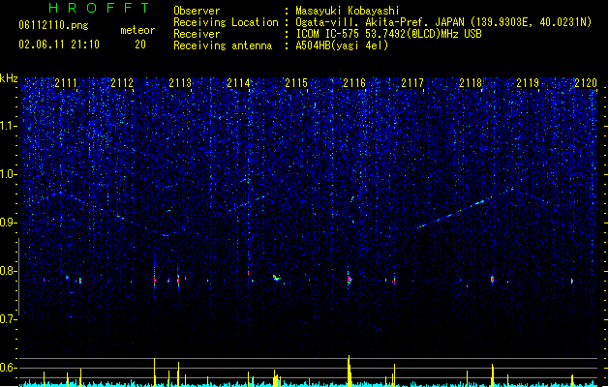Click the 2111 time marker
The height and width of the screenshot is (387, 609).
tap(66, 83)
